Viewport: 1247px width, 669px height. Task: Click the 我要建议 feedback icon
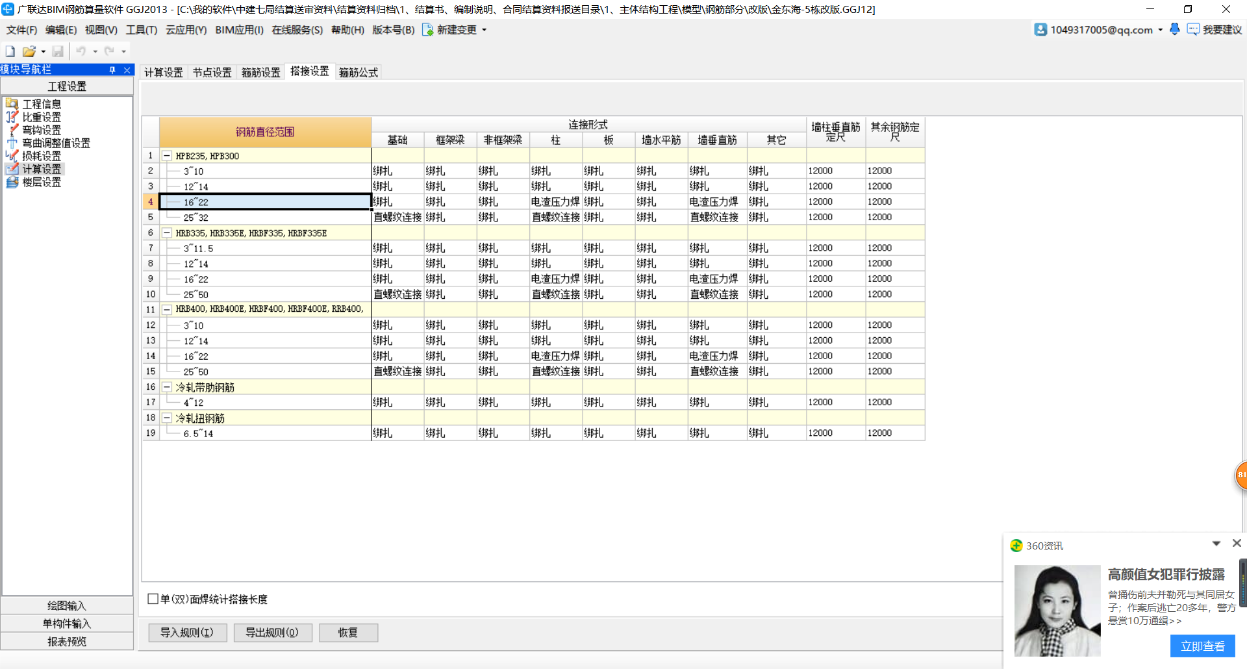pos(1193,29)
